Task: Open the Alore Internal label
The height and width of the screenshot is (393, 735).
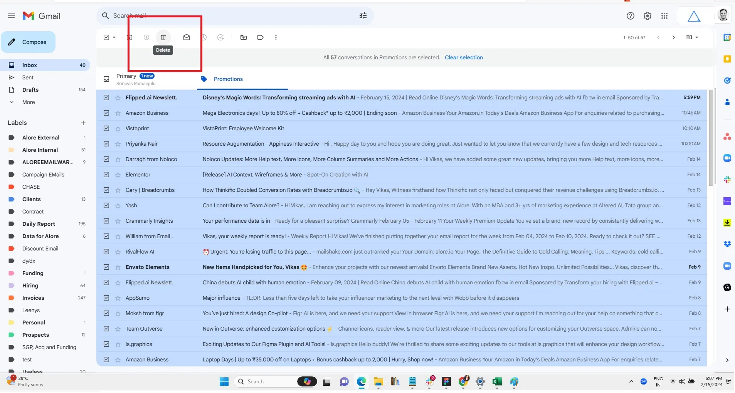Action: pyautogui.click(x=45, y=150)
